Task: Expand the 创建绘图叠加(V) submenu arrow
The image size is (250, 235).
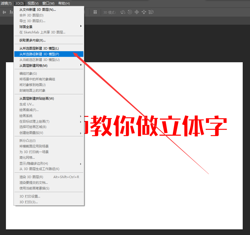Action: 81,133
